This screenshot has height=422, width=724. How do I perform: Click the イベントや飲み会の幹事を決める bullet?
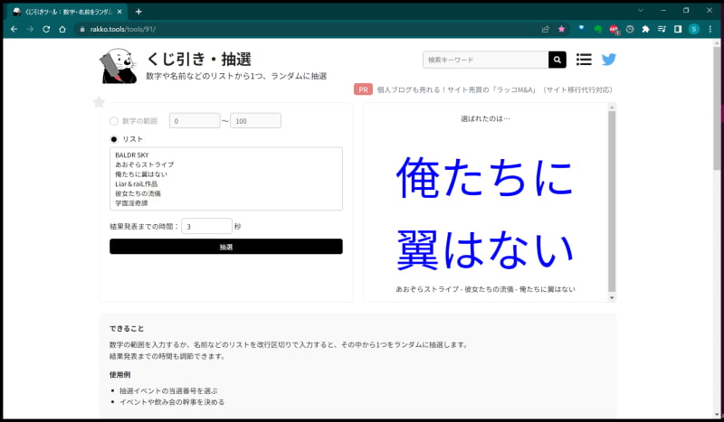coord(172,402)
